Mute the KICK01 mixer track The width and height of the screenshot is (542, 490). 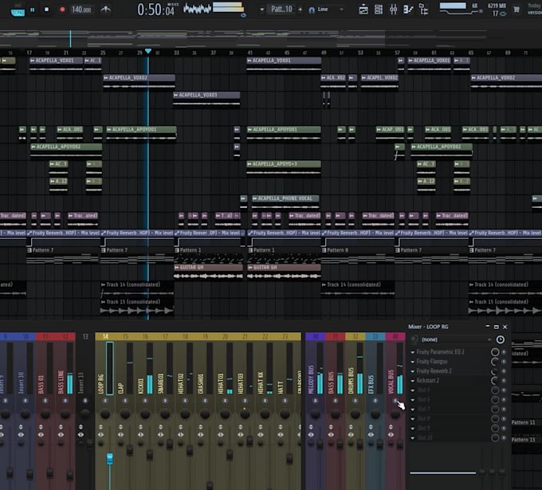pos(145,401)
